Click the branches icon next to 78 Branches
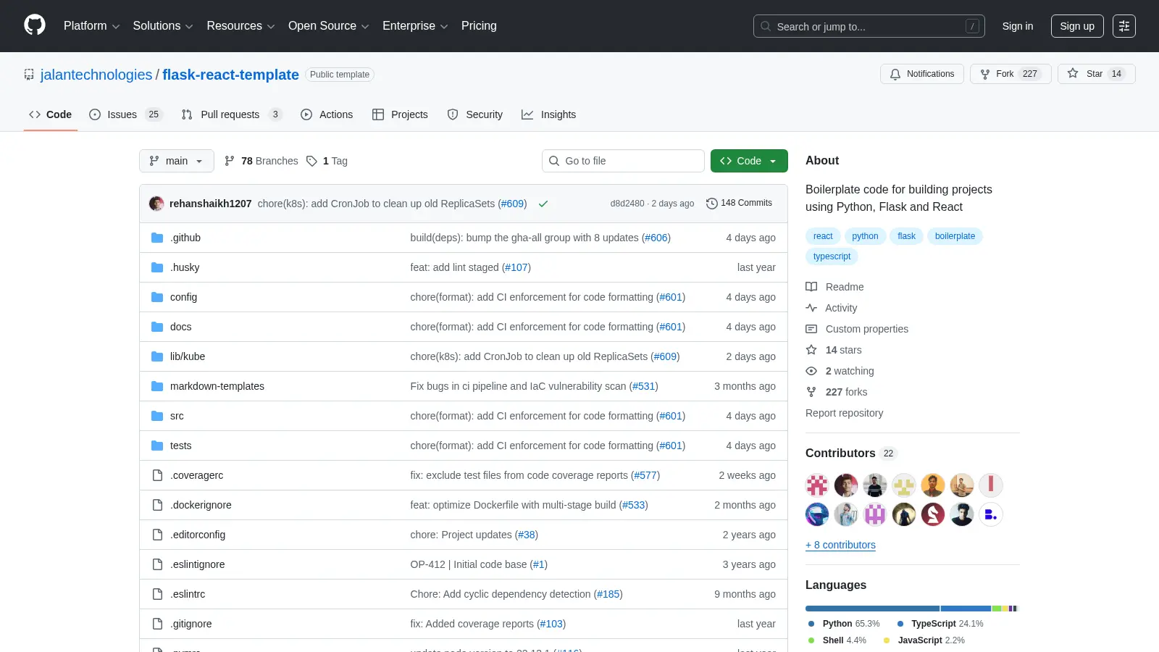This screenshot has height=652, width=1159. coord(230,161)
